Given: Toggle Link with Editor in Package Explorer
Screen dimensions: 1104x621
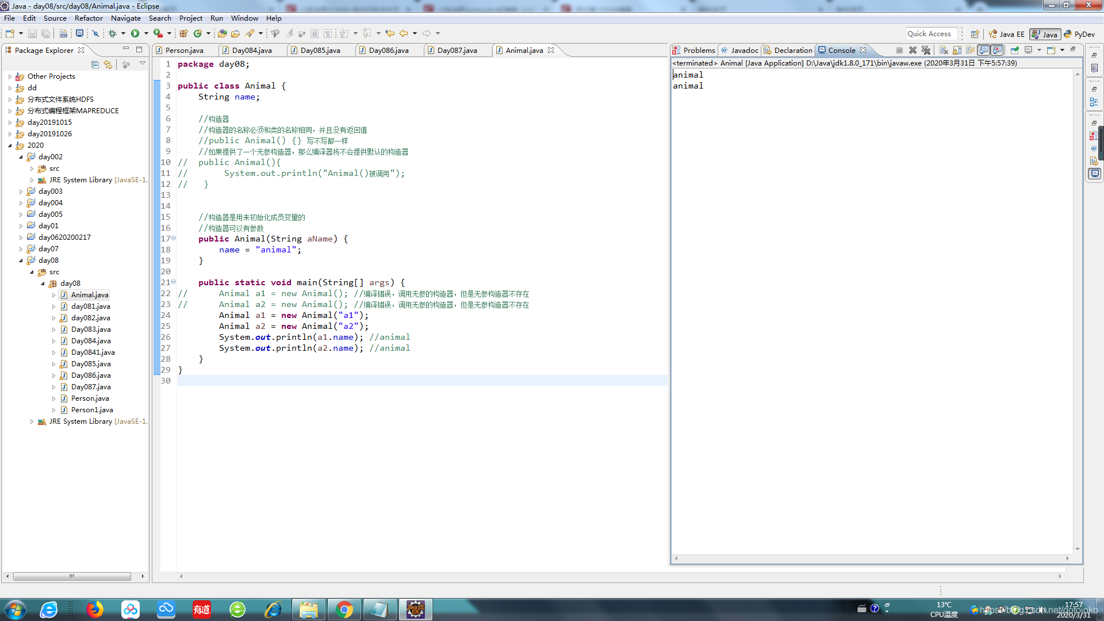Looking at the screenshot, I should [108, 64].
